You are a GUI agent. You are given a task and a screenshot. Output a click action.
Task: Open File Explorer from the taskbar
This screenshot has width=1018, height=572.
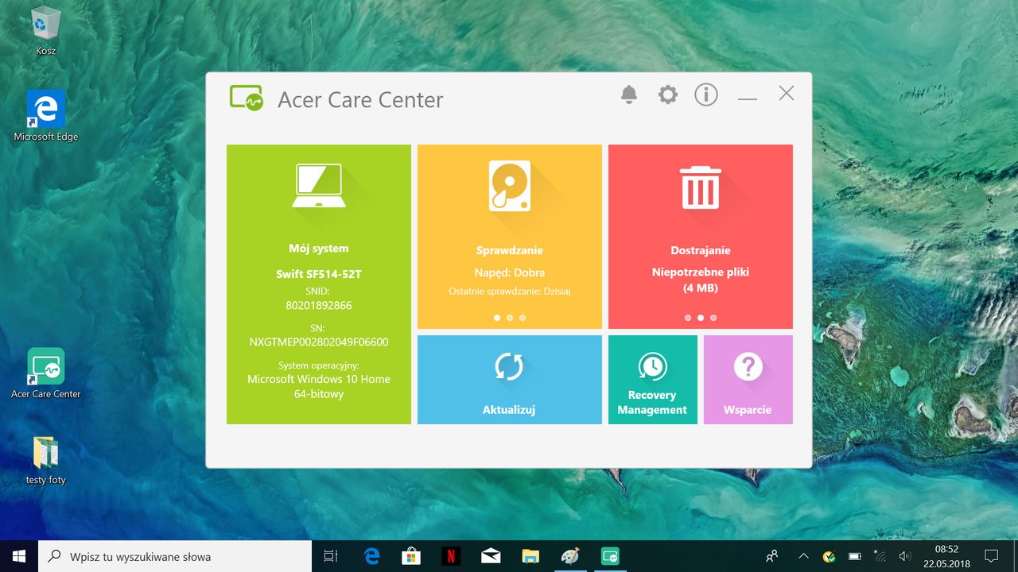(530, 557)
